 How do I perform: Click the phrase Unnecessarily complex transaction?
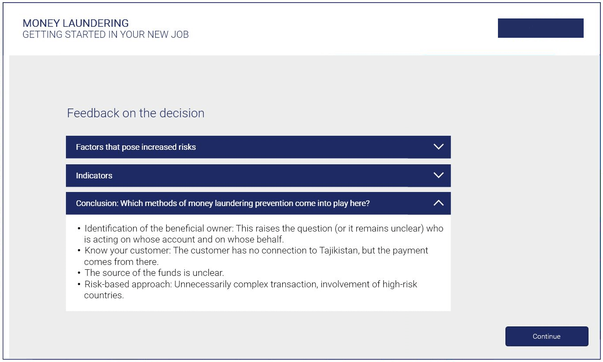pos(246,284)
